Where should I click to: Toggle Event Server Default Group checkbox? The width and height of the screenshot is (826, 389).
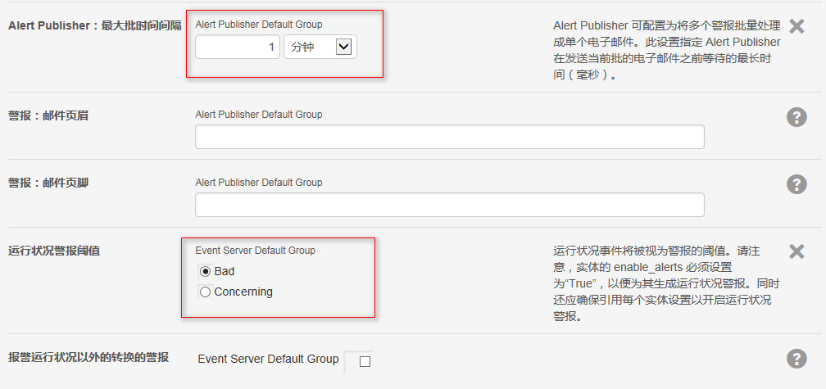pyautogui.click(x=365, y=362)
